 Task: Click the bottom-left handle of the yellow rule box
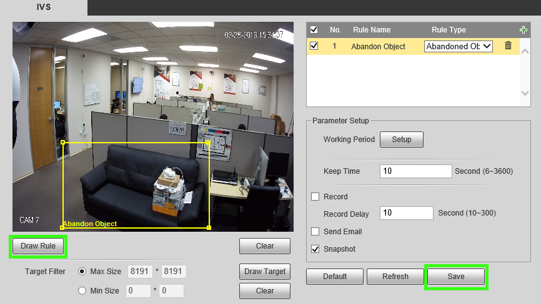[62, 227]
